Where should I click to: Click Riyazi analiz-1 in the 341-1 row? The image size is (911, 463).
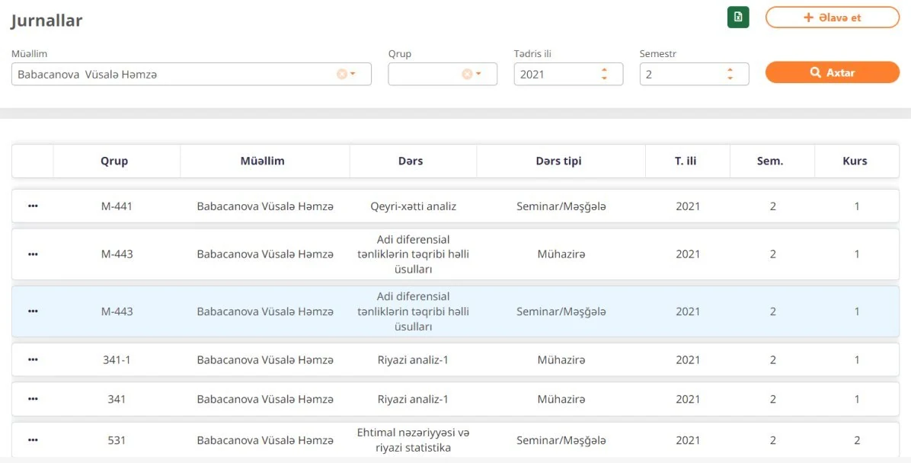click(413, 359)
